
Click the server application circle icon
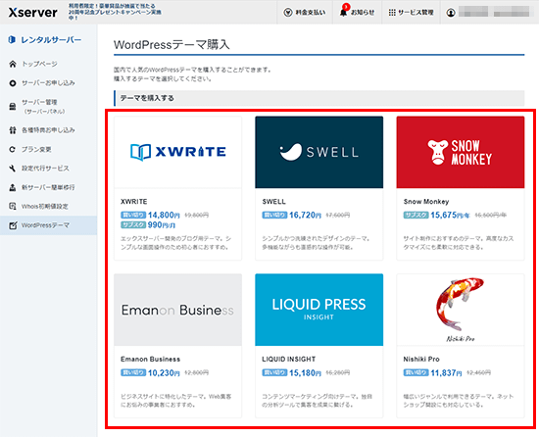pos(13,83)
